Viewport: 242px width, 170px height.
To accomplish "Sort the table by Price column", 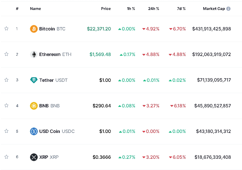I will coord(106,9).
